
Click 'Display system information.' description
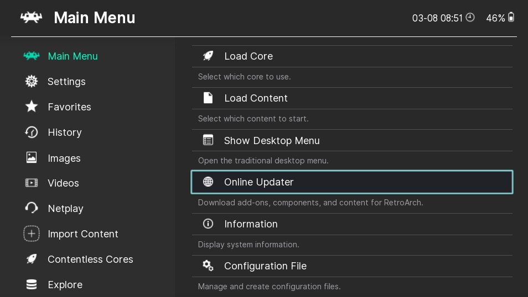(x=249, y=245)
